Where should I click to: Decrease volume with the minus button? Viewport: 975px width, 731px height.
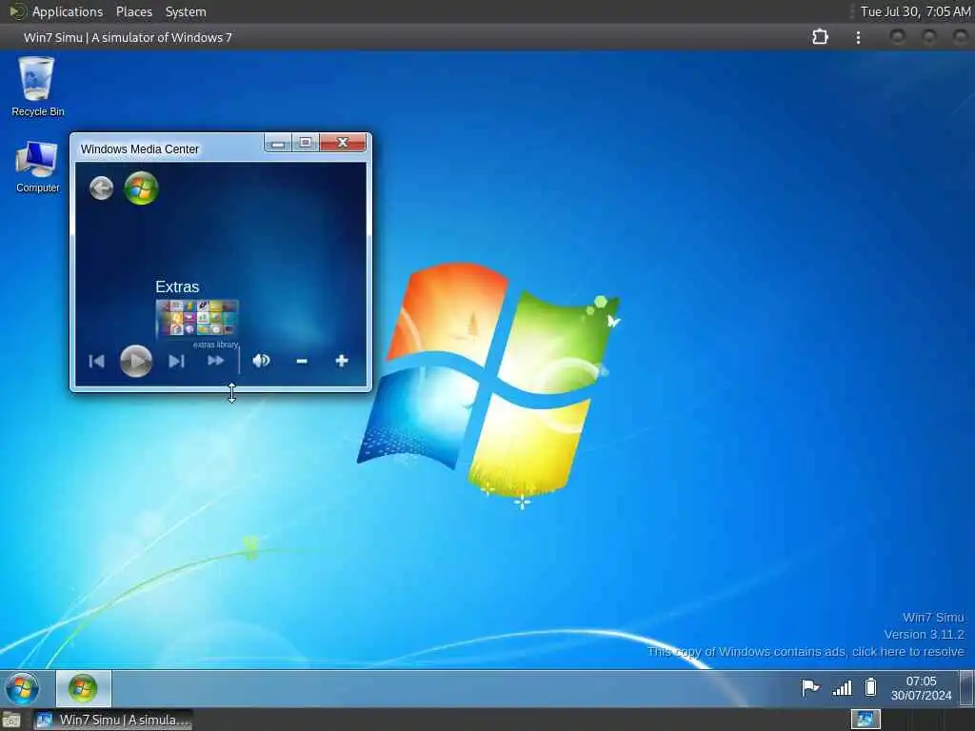302,361
